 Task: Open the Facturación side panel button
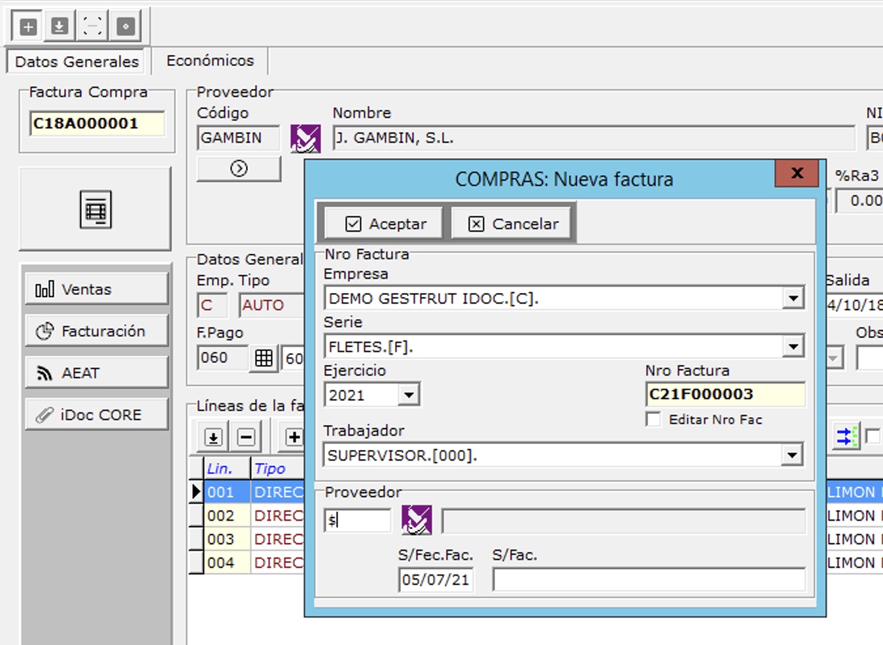tap(96, 331)
